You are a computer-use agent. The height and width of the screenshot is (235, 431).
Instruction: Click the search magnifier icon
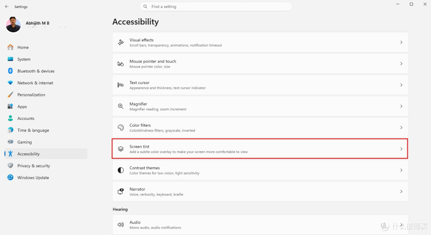[x=145, y=7]
